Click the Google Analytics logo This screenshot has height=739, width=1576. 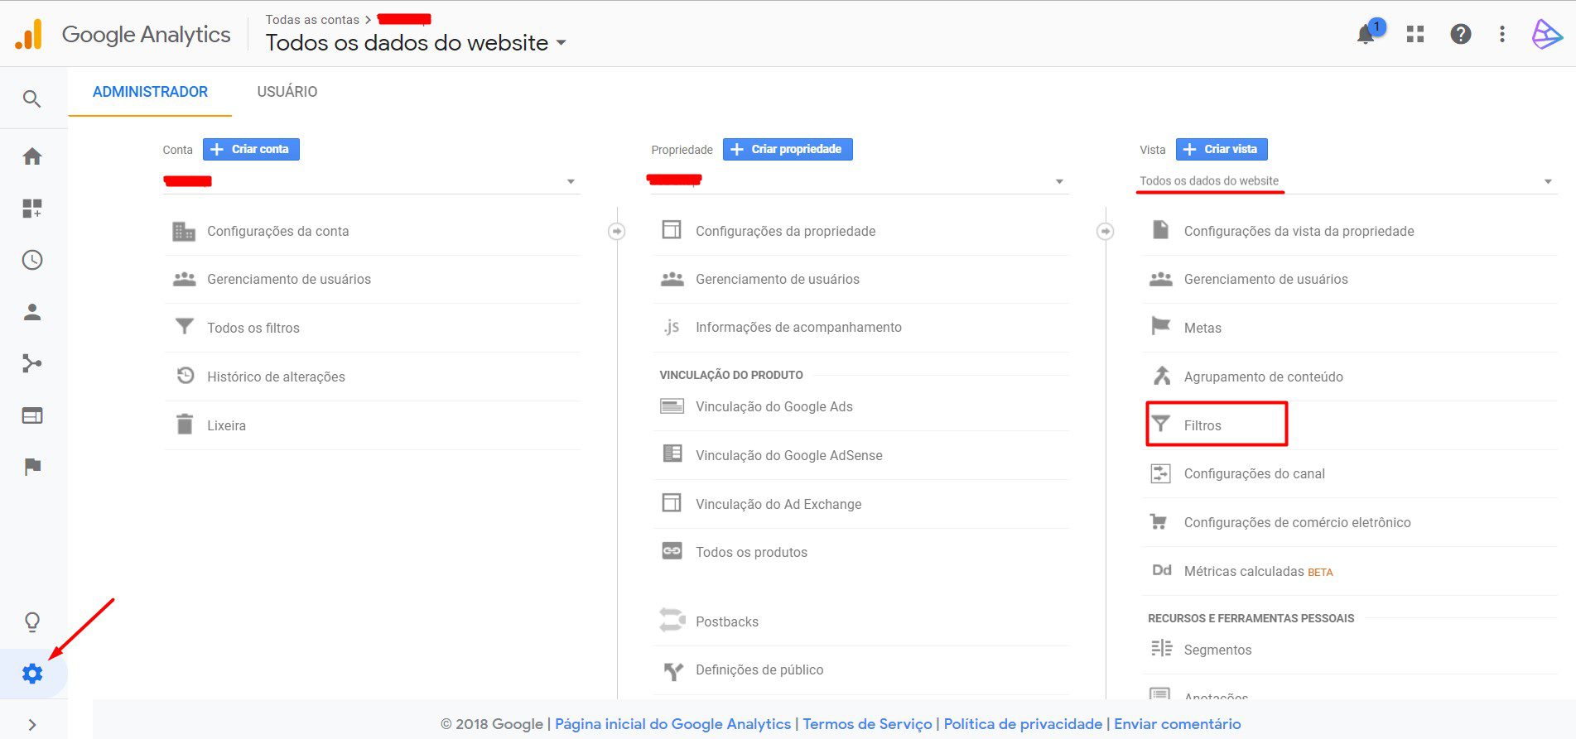(123, 35)
